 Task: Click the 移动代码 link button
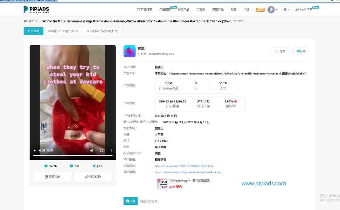tap(93, 177)
